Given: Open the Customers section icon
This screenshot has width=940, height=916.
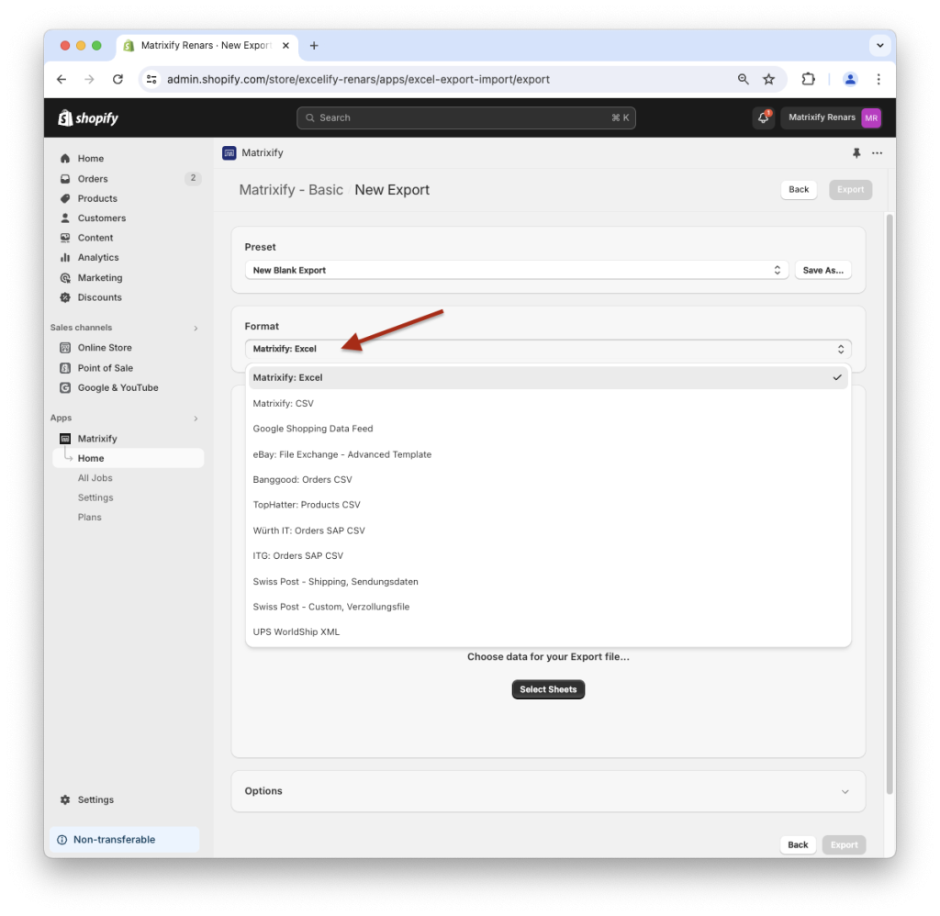Looking at the screenshot, I should tap(64, 218).
